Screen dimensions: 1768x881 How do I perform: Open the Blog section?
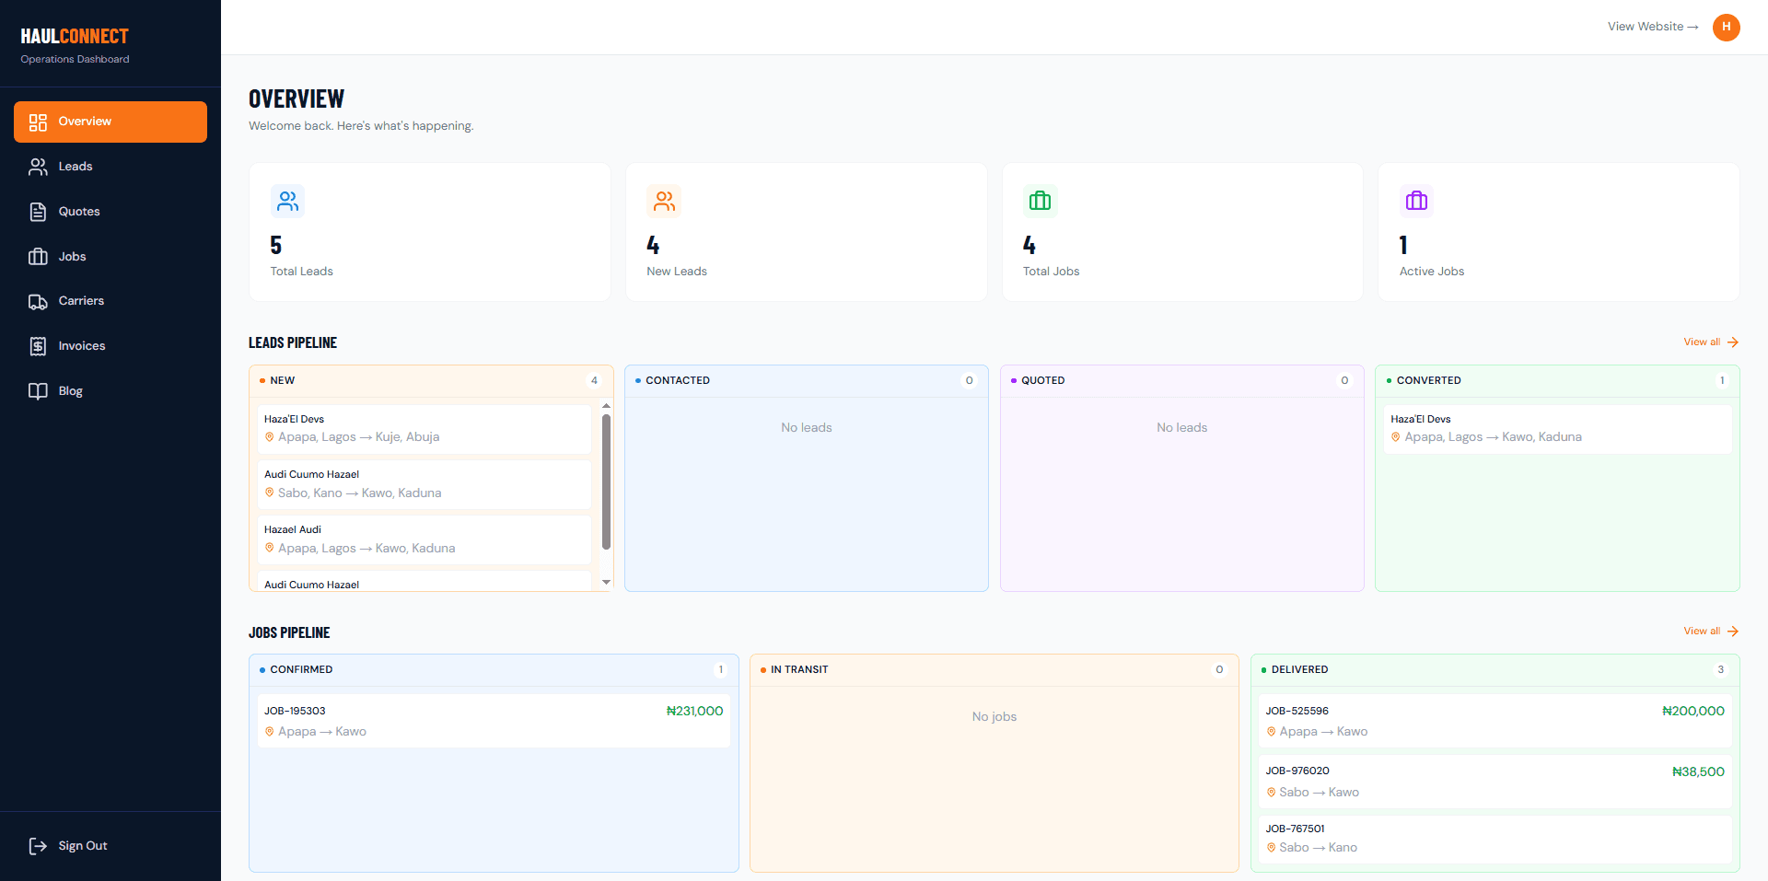click(110, 391)
